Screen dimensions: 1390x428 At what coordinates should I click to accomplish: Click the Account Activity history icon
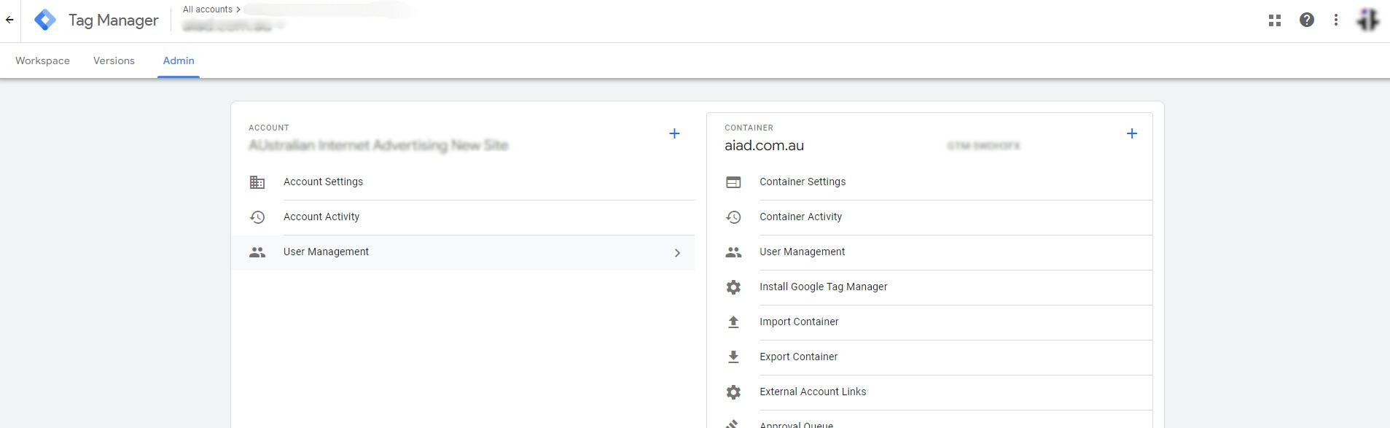pyautogui.click(x=257, y=217)
